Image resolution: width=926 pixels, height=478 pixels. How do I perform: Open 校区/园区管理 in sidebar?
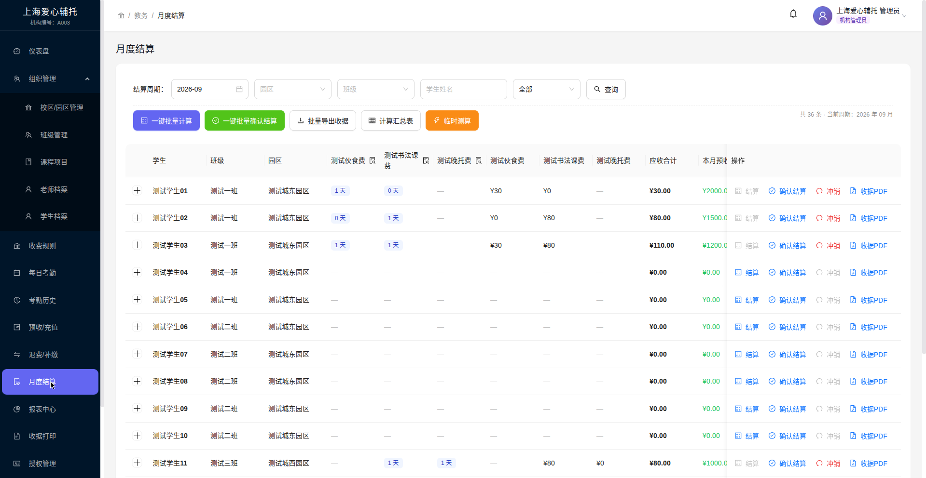(50, 107)
